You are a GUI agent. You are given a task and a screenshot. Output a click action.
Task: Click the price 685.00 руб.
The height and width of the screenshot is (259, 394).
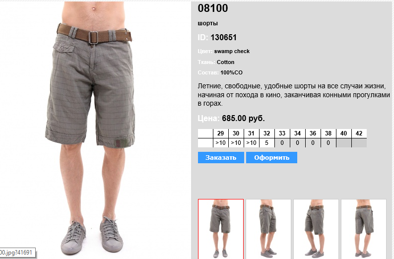click(x=243, y=118)
